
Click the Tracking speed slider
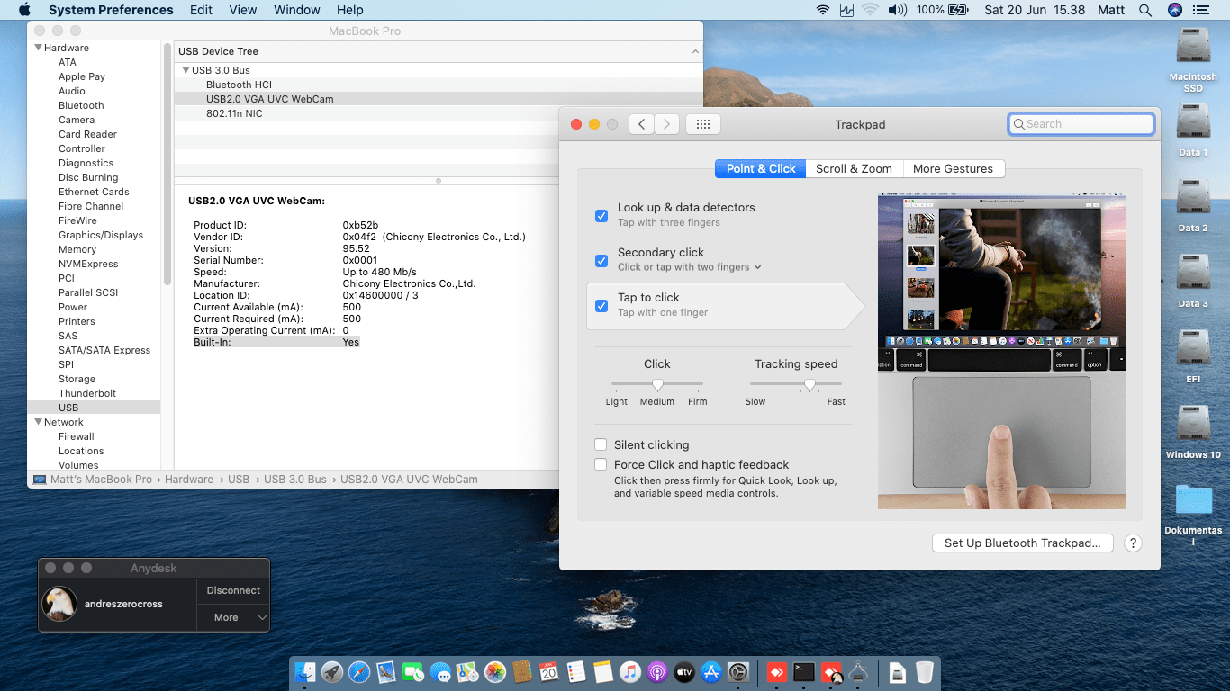point(809,384)
